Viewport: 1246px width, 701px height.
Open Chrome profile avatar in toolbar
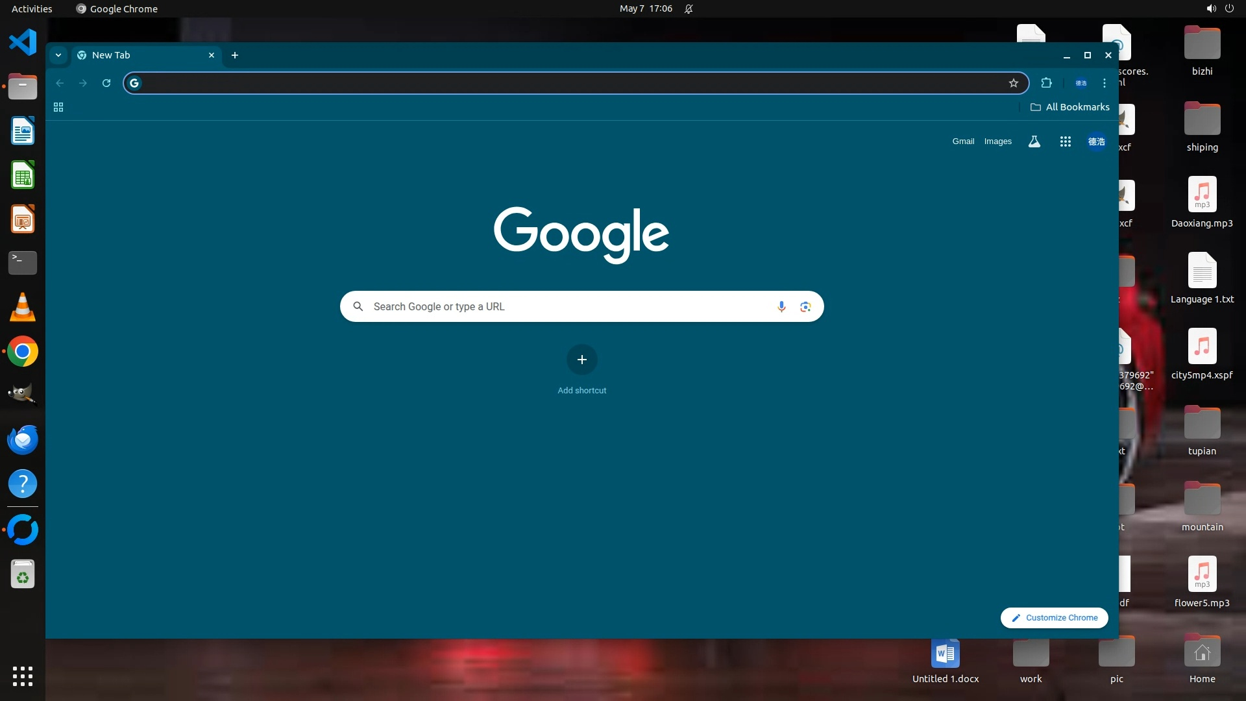tap(1081, 83)
